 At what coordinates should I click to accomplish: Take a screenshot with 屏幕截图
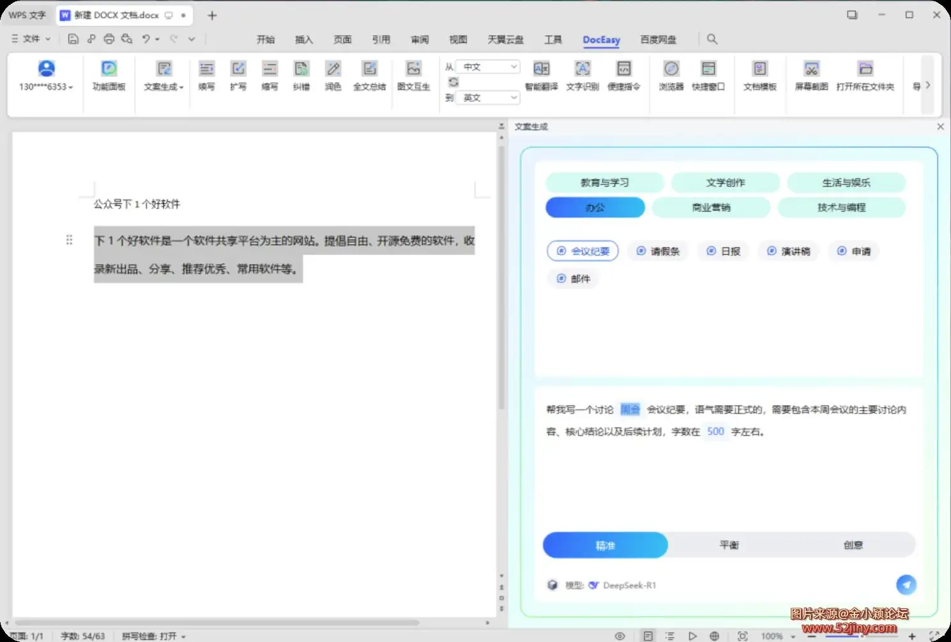(x=811, y=75)
